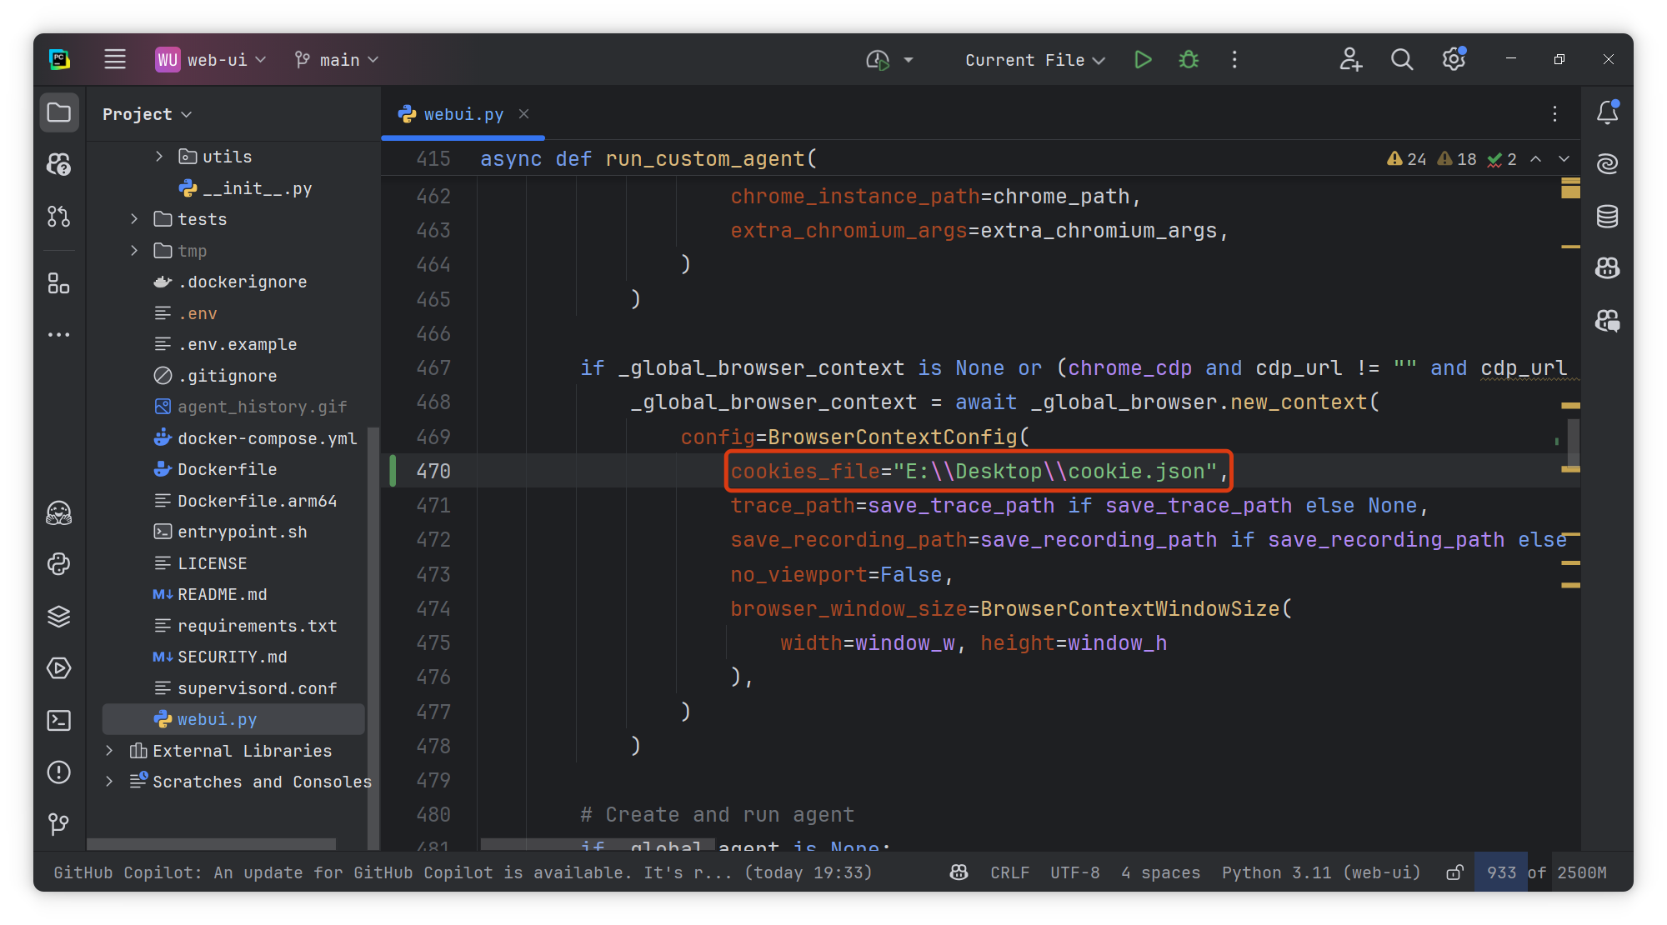Open the Commit tool window
1667x925 pixels.
(x=58, y=217)
